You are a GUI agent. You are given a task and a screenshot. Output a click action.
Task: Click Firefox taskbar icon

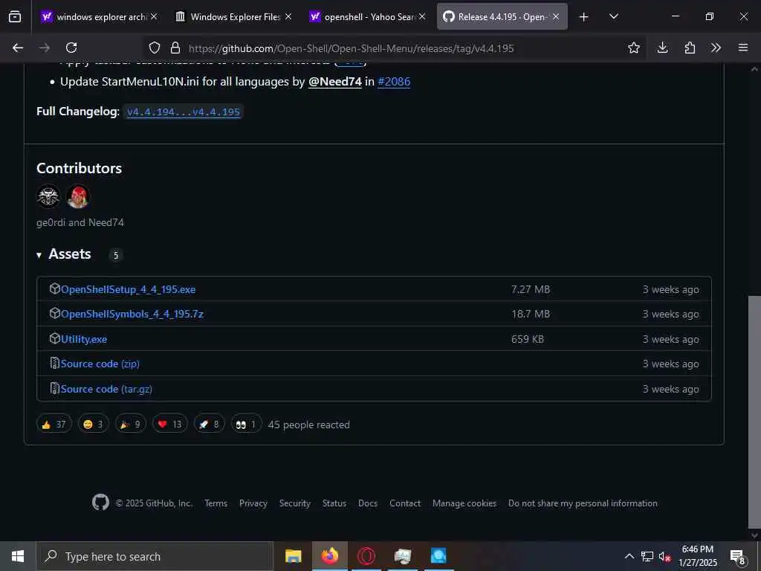click(x=329, y=556)
